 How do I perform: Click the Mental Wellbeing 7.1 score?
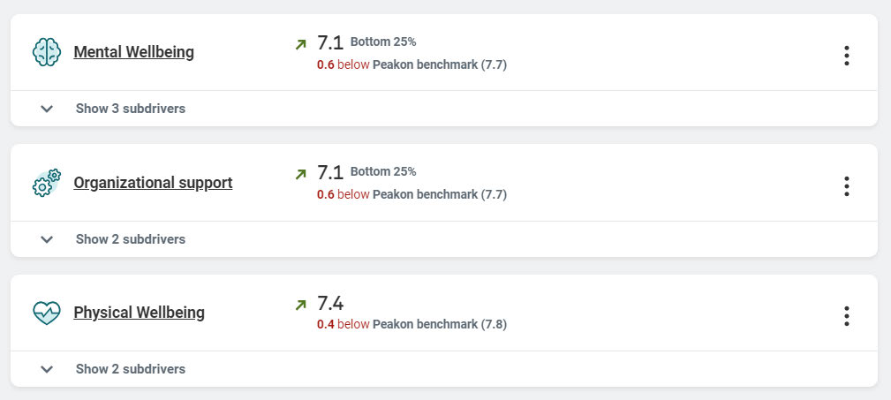click(329, 42)
